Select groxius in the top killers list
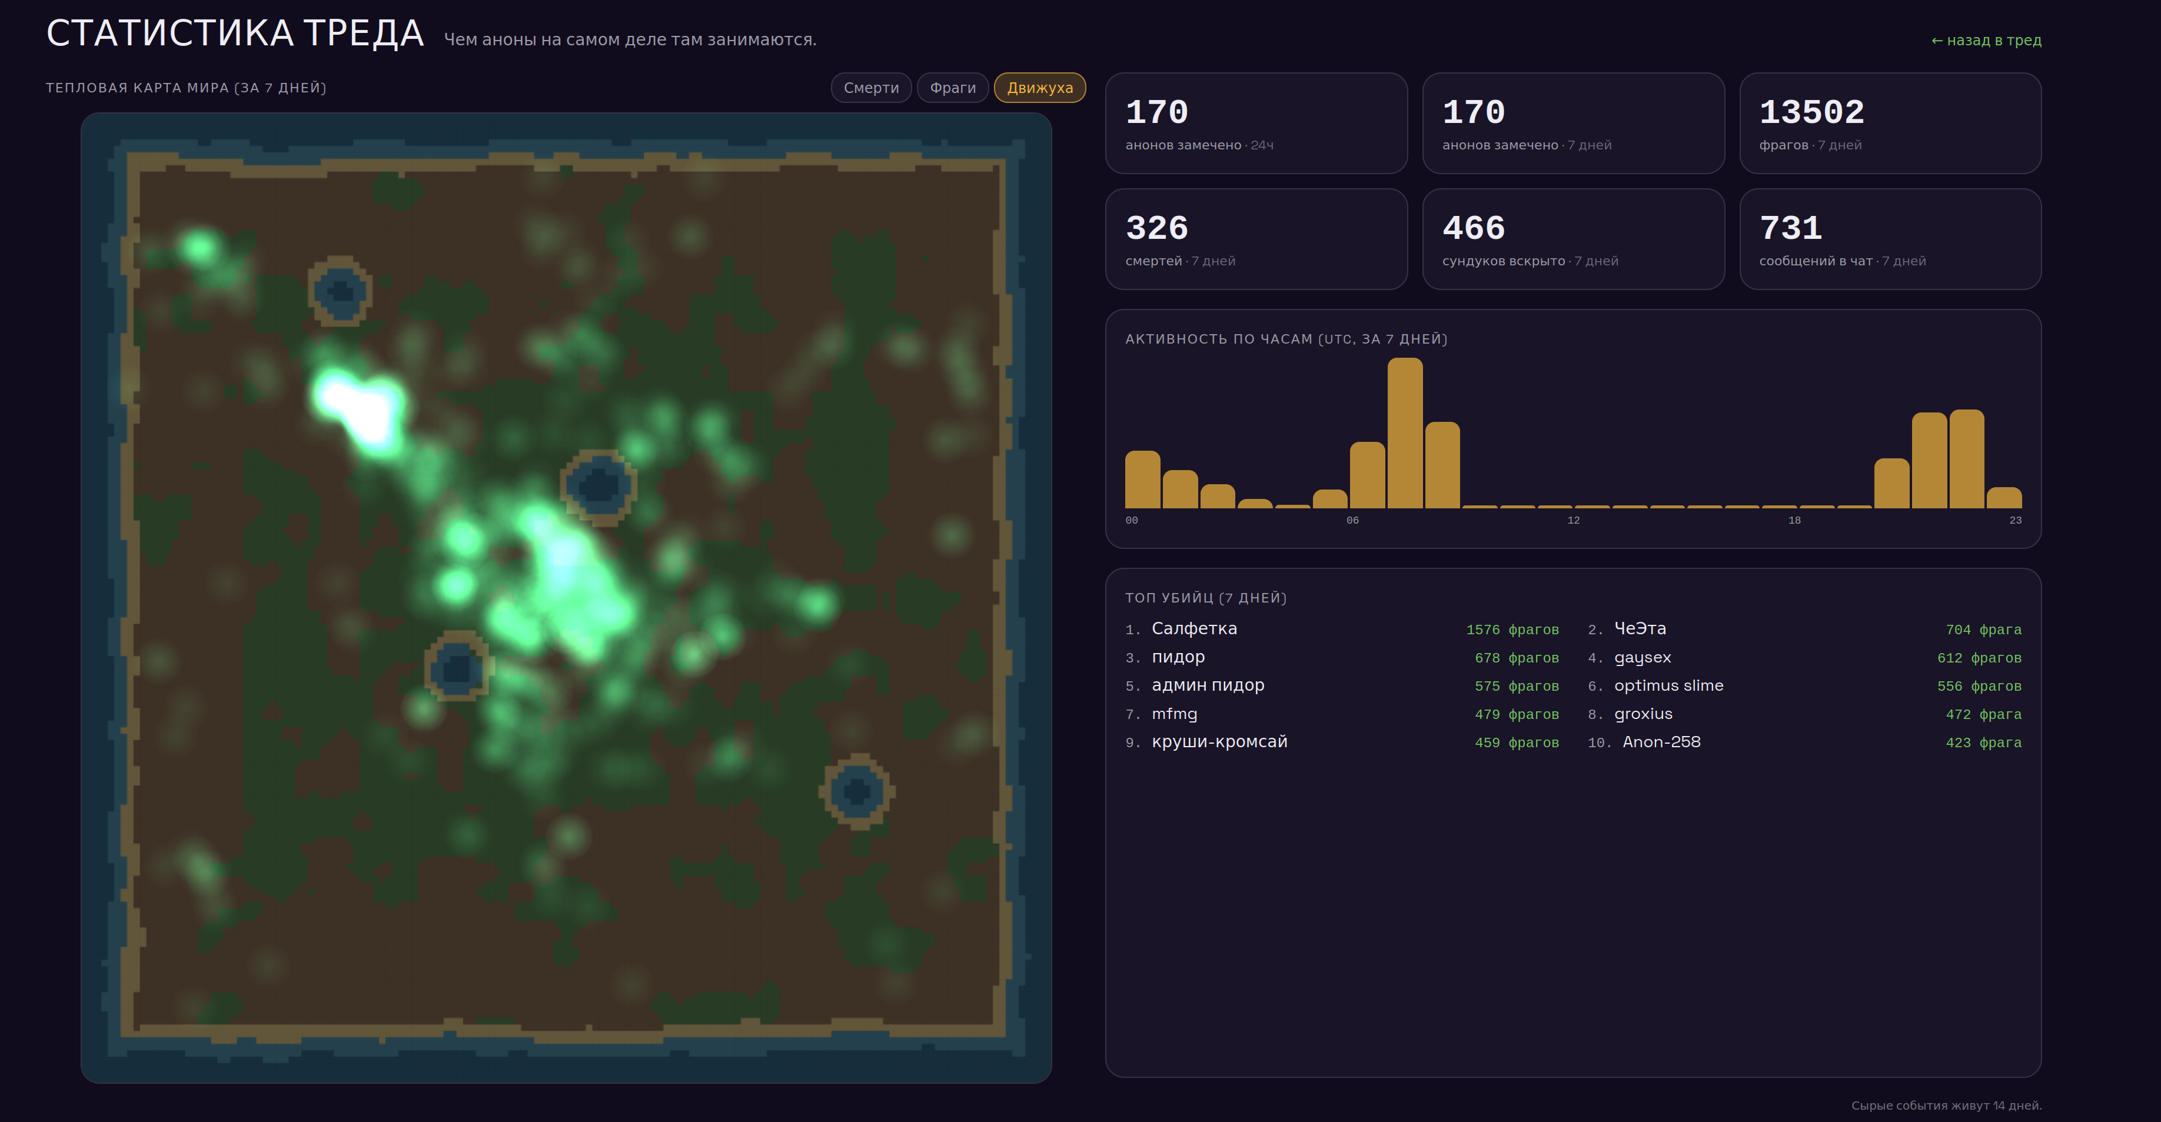The image size is (2161, 1122). point(1643,714)
